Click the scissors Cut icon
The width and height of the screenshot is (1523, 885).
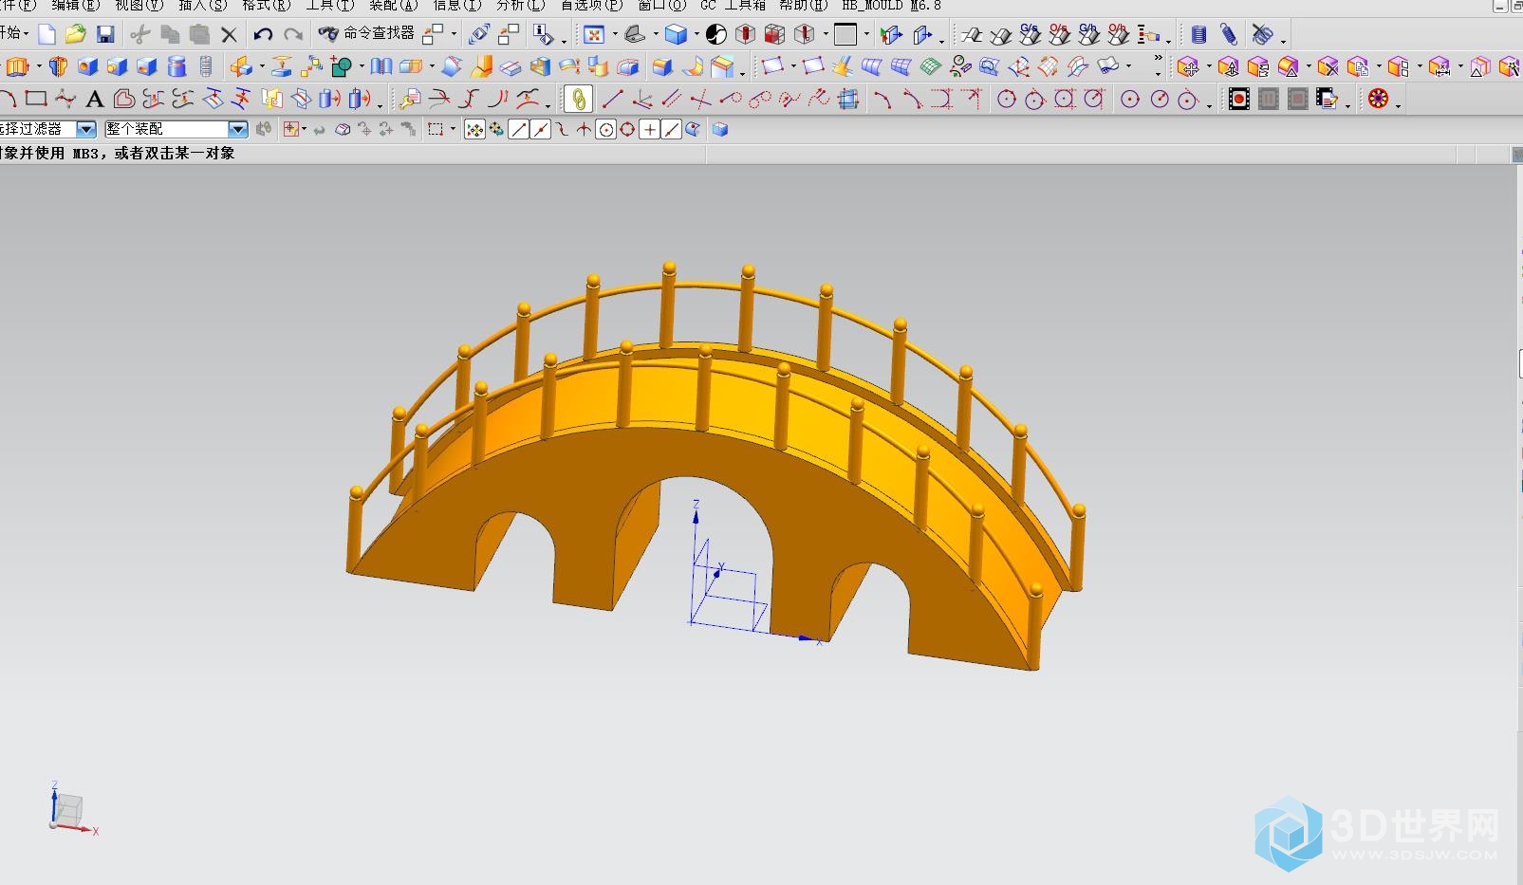click(140, 35)
